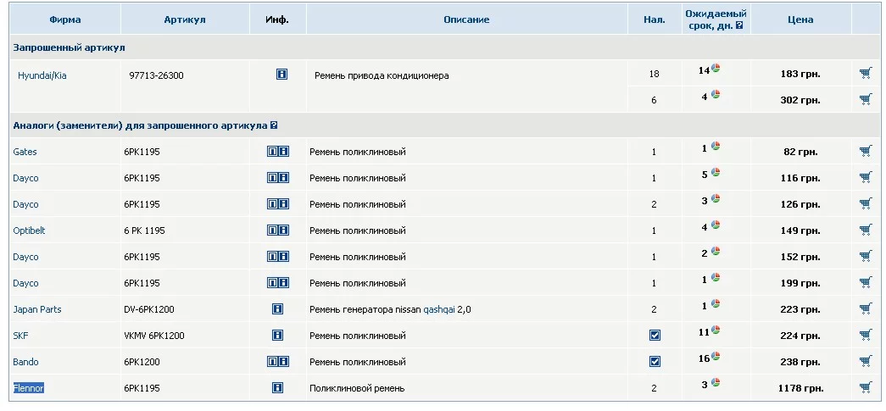
Task: Toggle the availability checkbox in the SKF row
Action: coord(655,336)
